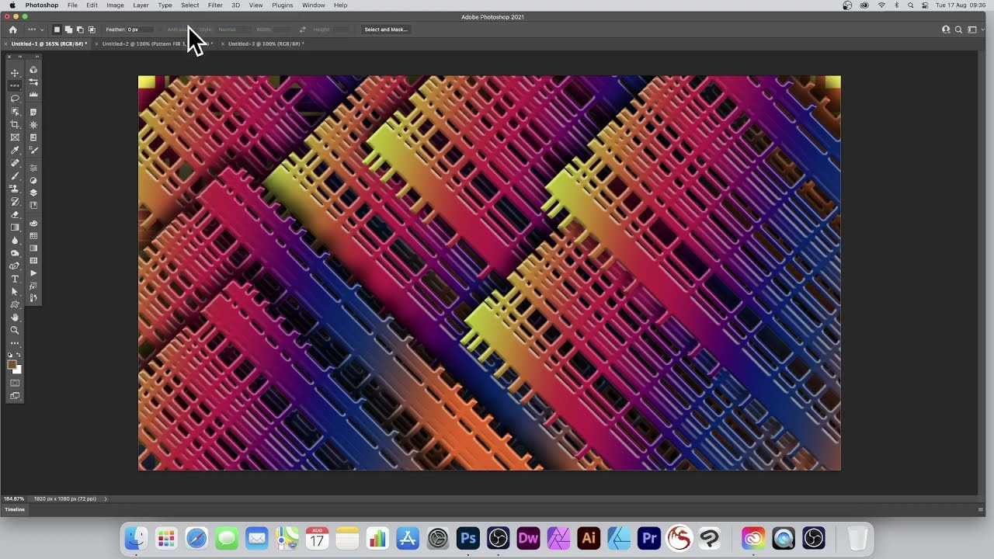Open the Plugins menu
This screenshot has width=994, height=559.
tap(283, 5)
